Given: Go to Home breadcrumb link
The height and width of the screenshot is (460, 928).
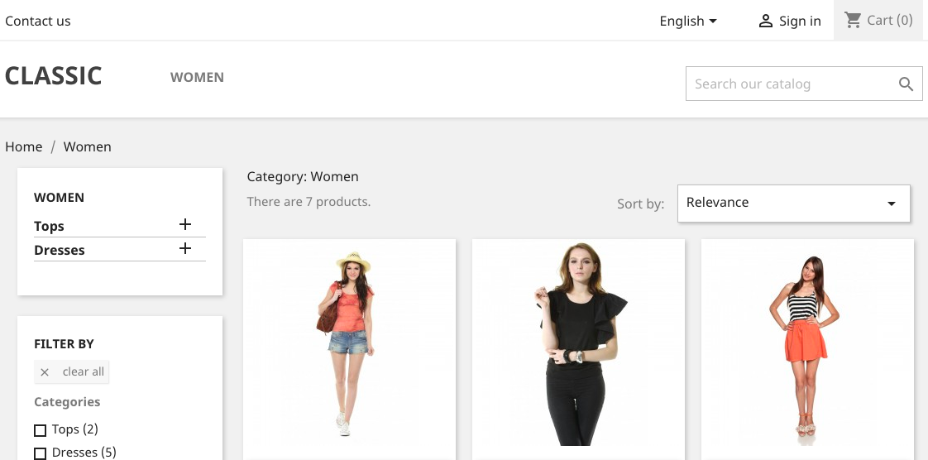Looking at the screenshot, I should click(24, 146).
